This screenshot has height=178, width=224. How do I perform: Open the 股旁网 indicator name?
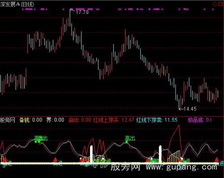tap(8, 120)
